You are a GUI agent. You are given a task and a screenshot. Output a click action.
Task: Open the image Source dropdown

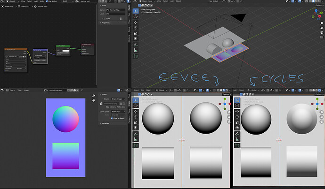click(118, 99)
